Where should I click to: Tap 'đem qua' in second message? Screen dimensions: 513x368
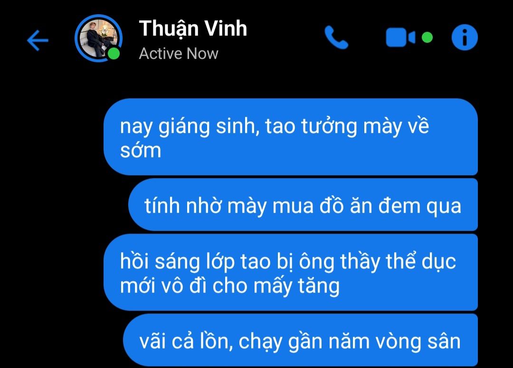(x=419, y=207)
